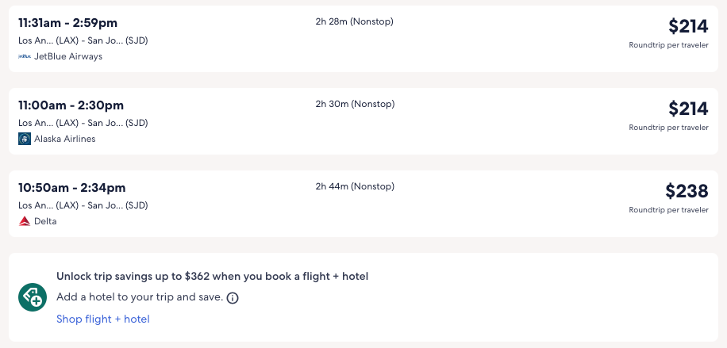The width and height of the screenshot is (727, 348).
Task: Click the $214 price on the JetBlue flight
Action: (x=688, y=26)
